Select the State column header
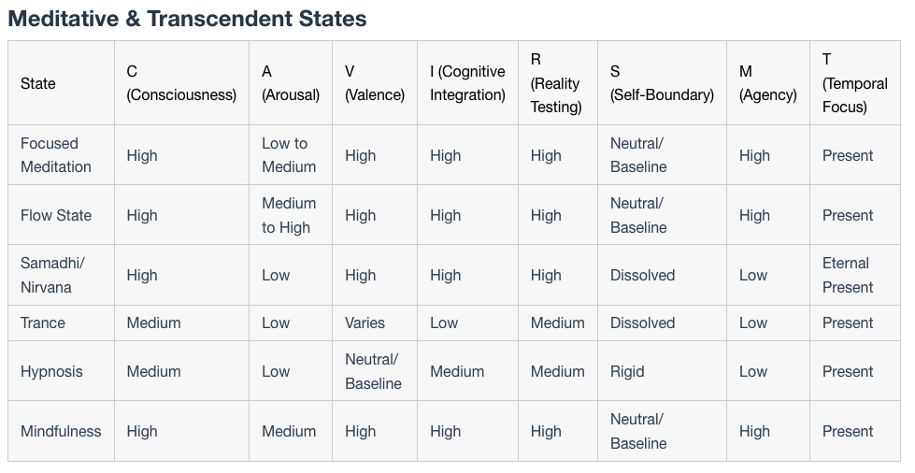This screenshot has height=473, width=915. (x=38, y=83)
